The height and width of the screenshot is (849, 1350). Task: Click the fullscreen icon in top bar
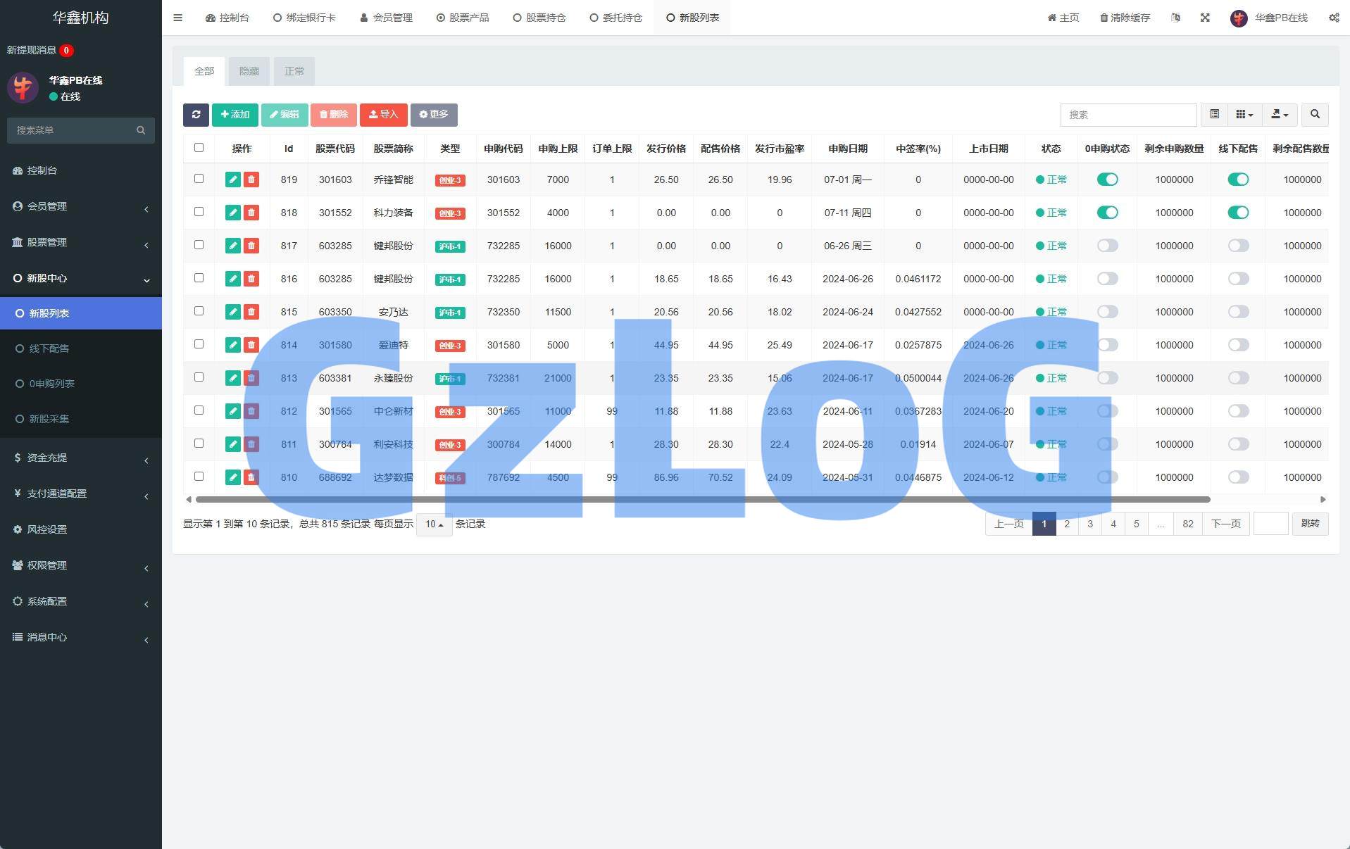coord(1205,18)
